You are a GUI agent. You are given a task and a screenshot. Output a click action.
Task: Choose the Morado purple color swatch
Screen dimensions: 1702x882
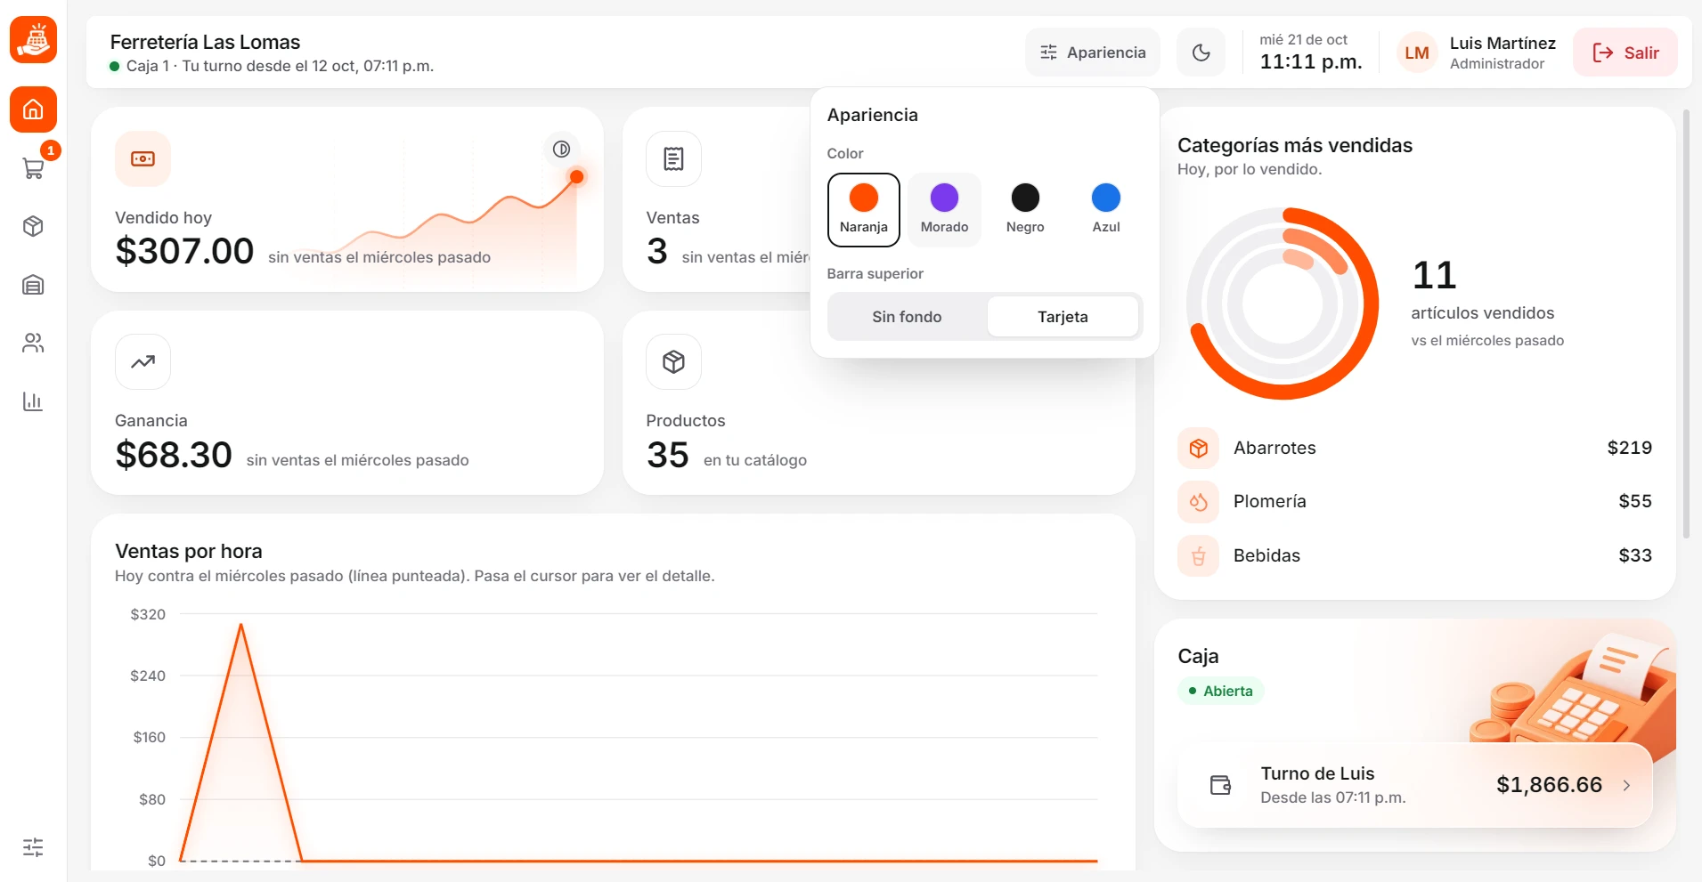[x=944, y=209]
